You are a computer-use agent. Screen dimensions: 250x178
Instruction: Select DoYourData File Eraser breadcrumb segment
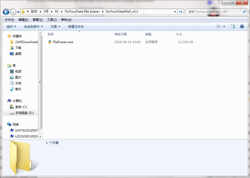82,12
